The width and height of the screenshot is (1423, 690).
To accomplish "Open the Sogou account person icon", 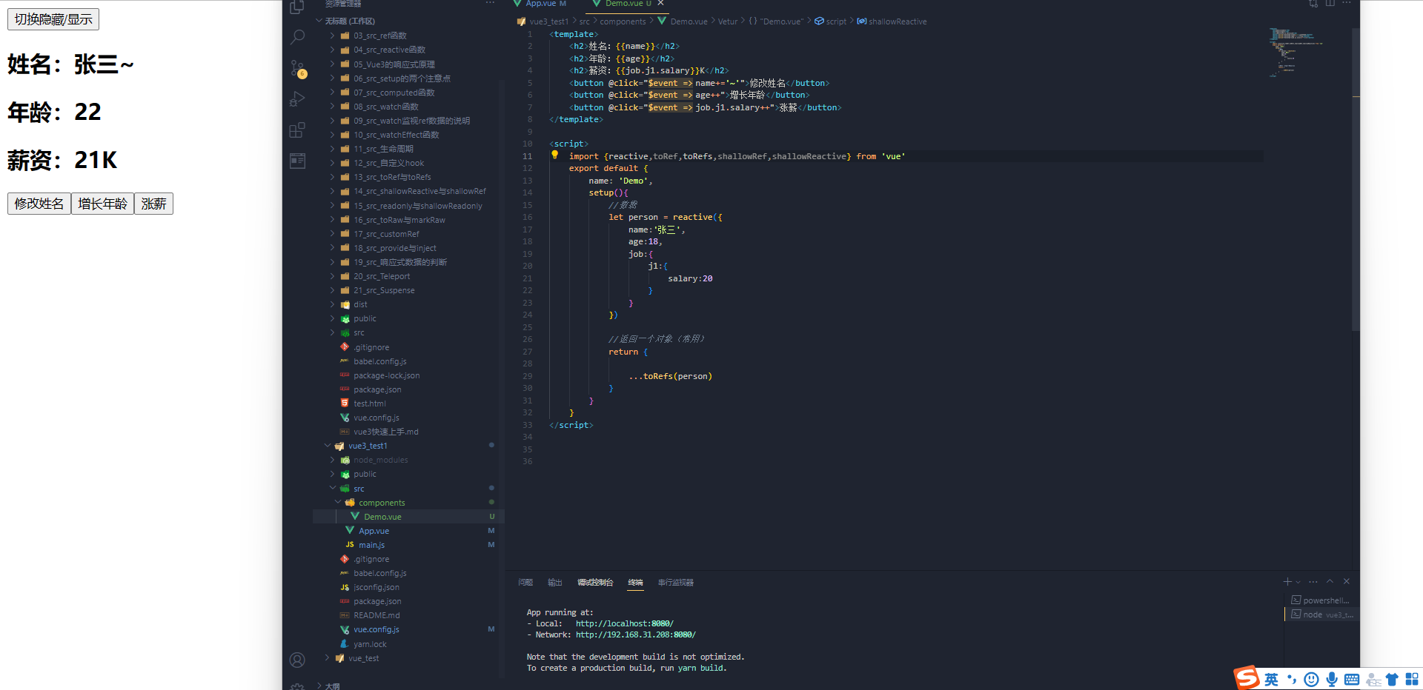I will [1373, 680].
